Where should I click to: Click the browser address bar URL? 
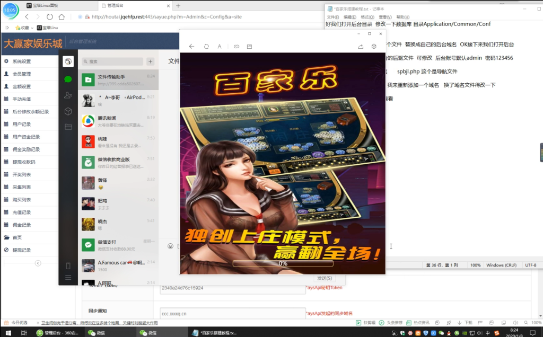[x=167, y=16]
